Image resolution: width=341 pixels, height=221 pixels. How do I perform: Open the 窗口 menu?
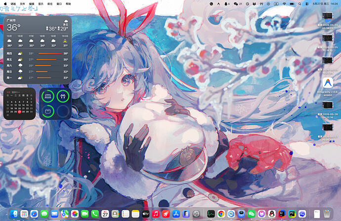tap(59, 3)
